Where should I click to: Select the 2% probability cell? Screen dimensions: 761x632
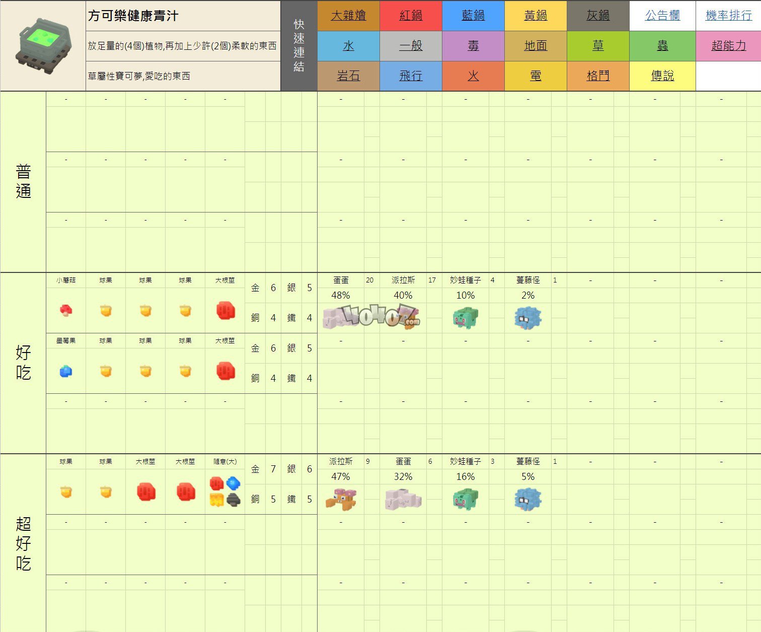(x=528, y=296)
